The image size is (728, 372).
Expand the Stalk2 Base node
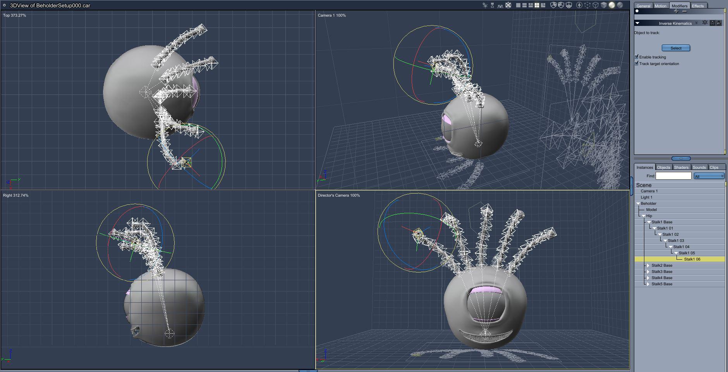pos(648,266)
